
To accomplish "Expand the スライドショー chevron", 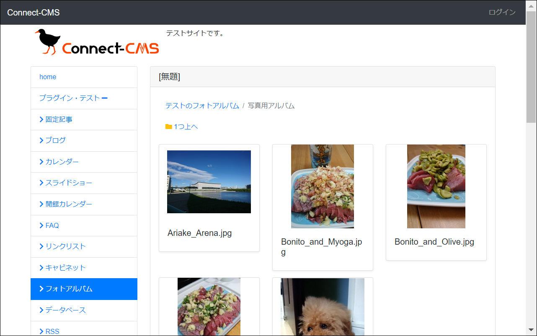I will [x=41, y=183].
